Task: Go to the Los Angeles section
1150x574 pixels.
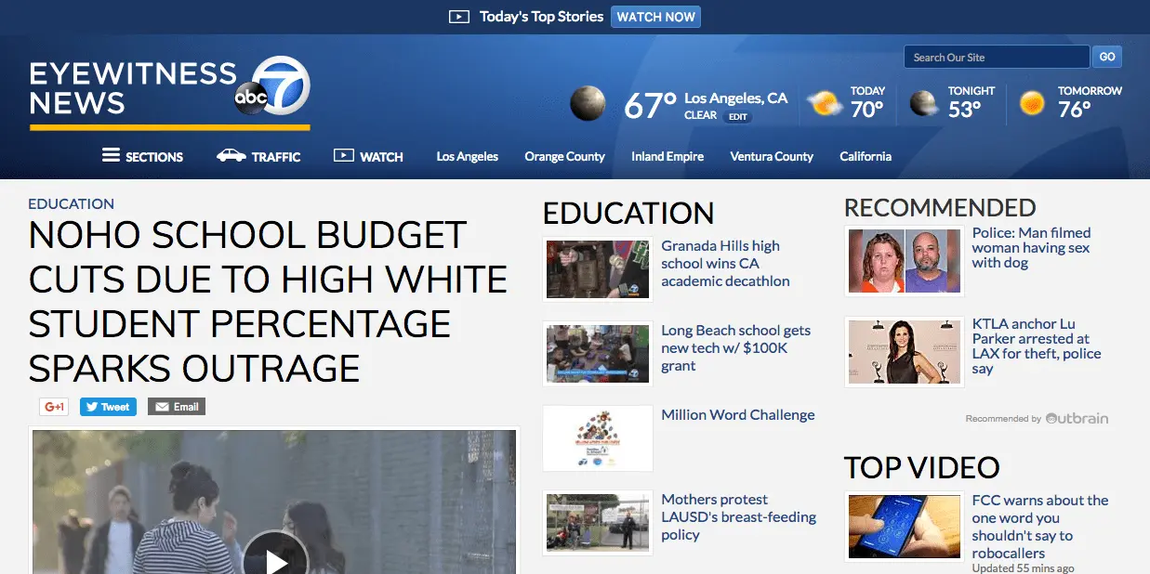Action: pyautogui.click(x=468, y=156)
